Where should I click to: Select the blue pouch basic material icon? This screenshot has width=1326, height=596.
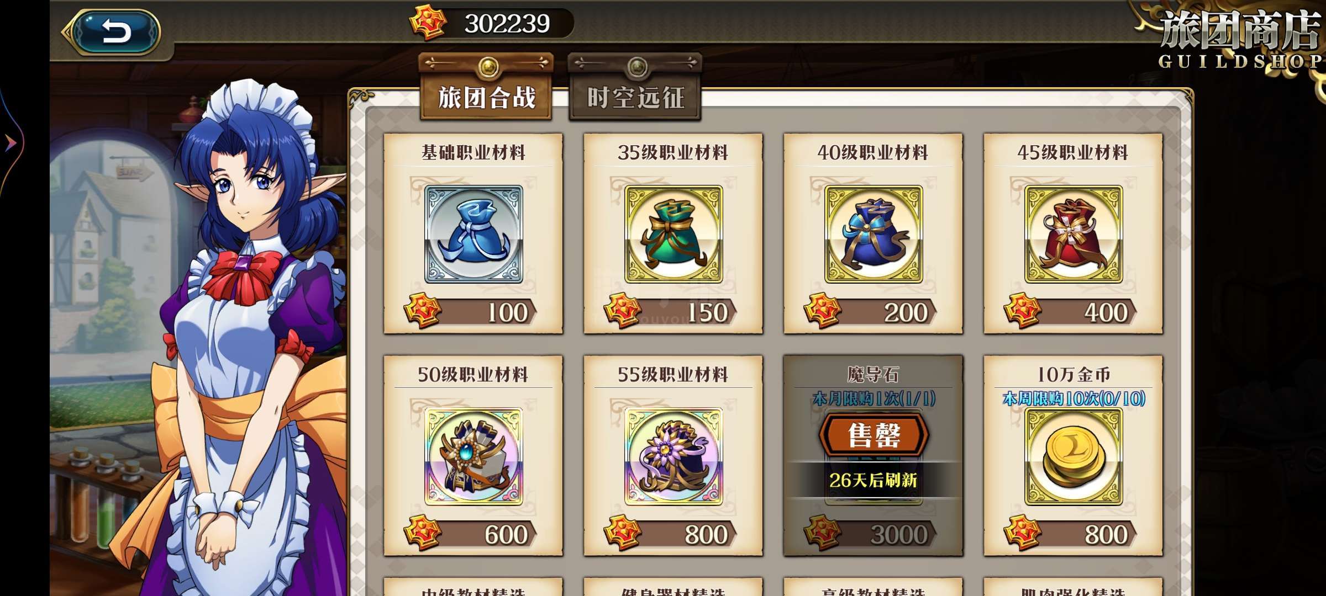coord(473,234)
